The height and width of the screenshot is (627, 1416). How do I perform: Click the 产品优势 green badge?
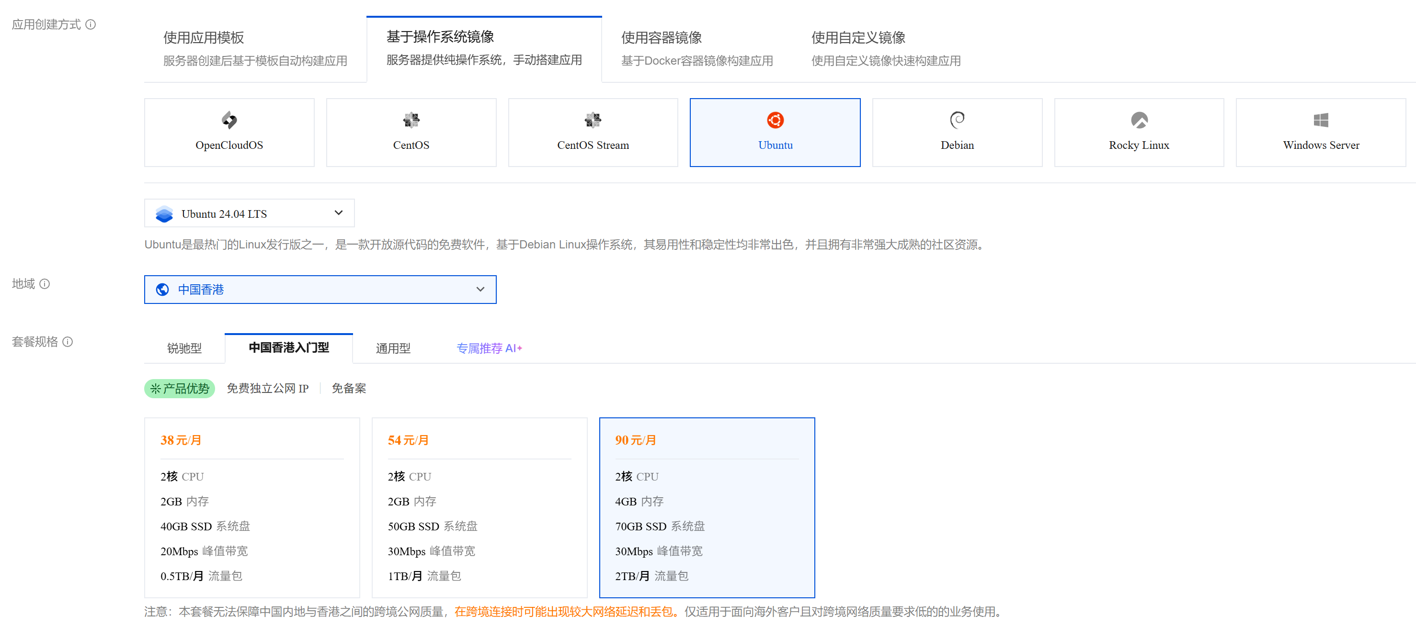179,389
